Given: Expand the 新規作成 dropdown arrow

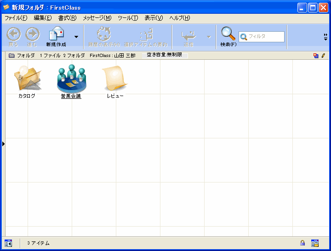Looking at the screenshot, I should click(76, 37).
